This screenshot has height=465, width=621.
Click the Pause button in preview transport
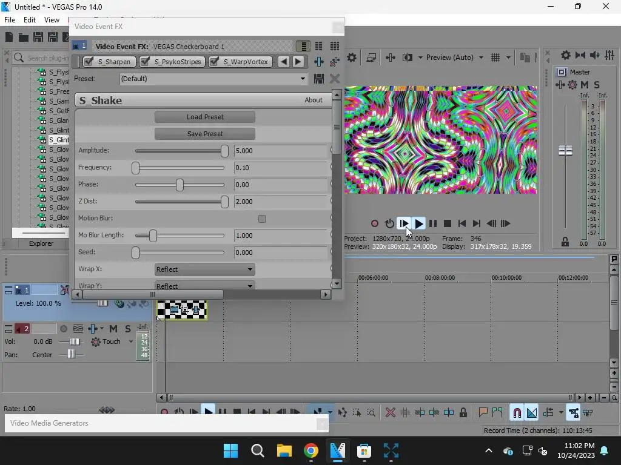[x=433, y=223]
